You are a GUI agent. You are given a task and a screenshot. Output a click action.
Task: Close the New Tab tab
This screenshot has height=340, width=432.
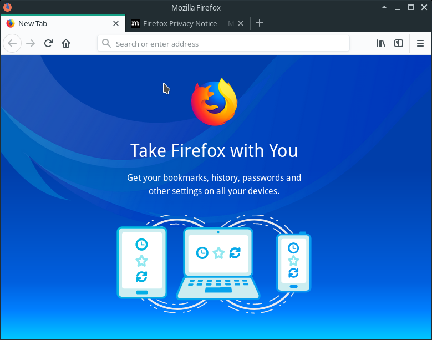(x=116, y=23)
